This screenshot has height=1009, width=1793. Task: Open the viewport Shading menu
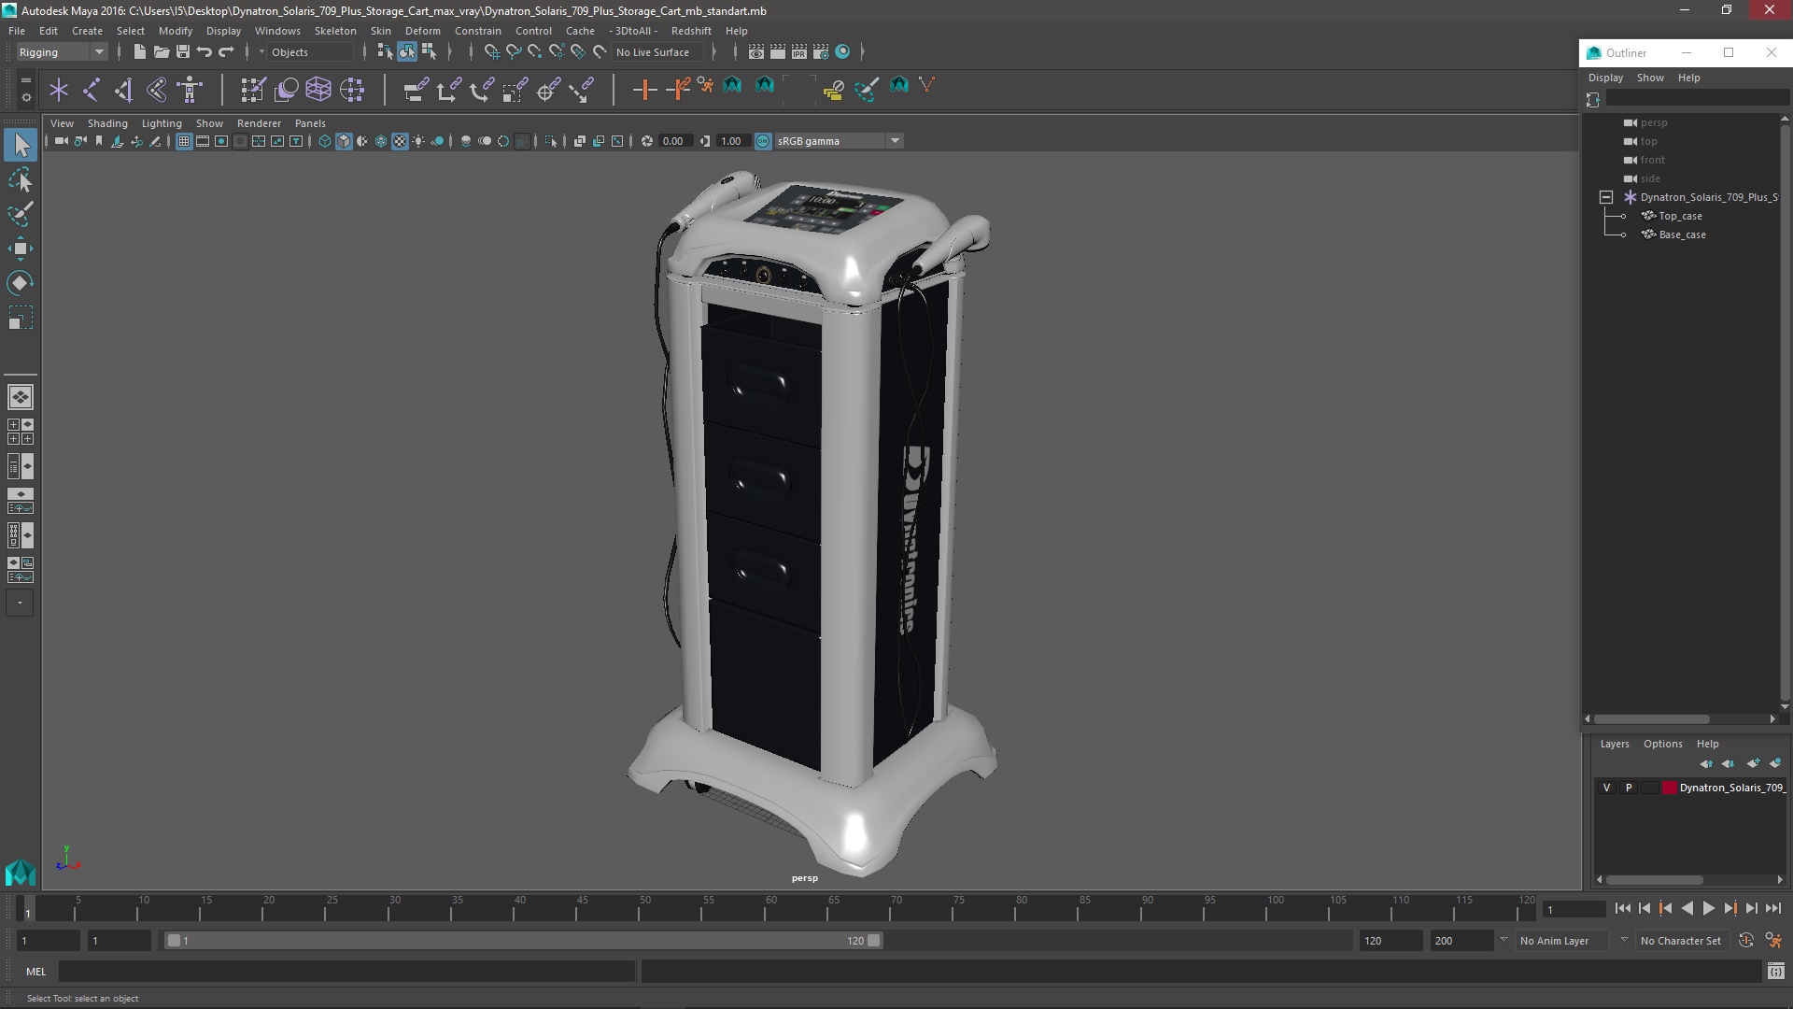click(x=107, y=123)
